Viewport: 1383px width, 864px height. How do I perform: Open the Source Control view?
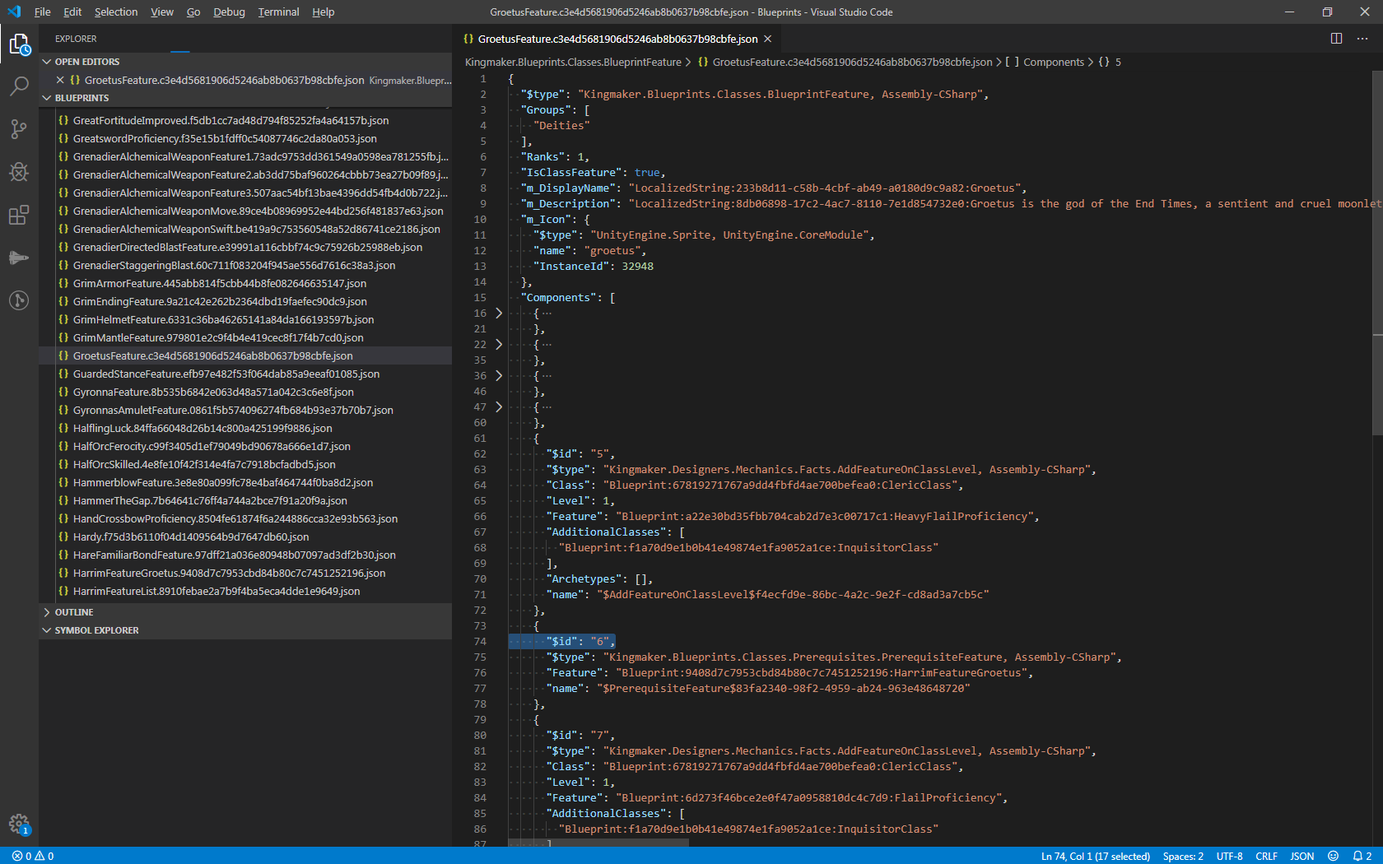(19, 128)
